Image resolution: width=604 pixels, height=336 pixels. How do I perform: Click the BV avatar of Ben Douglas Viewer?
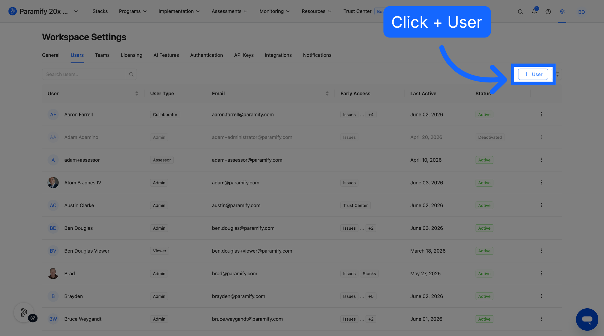[53, 251]
